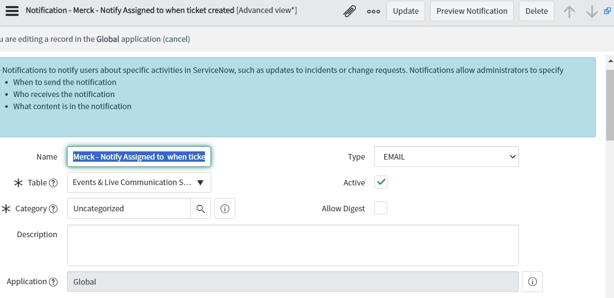
Task: Click 'When to send the notification' text
Action: 65,82
